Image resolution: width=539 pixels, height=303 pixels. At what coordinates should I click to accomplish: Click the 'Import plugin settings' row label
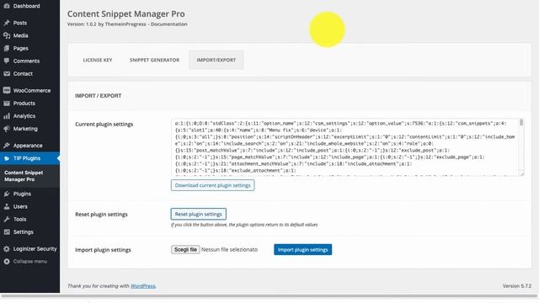click(103, 250)
